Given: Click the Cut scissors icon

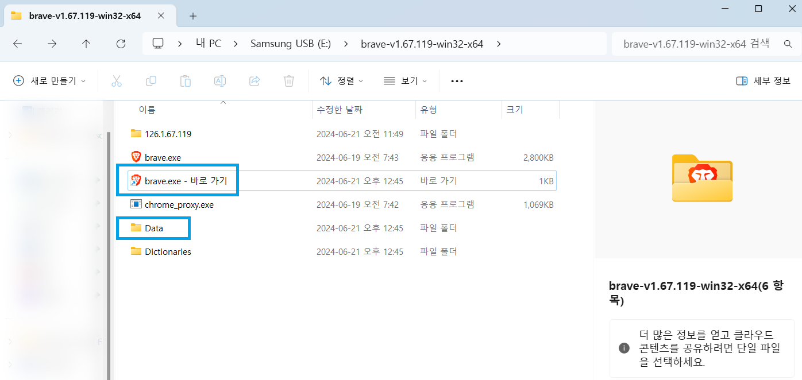Looking at the screenshot, I should pos(117,81).
